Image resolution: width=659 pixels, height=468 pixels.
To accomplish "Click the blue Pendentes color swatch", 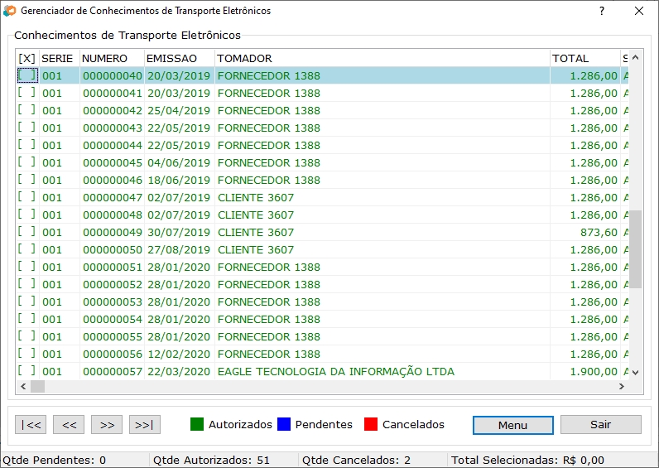I will [284, 424].
